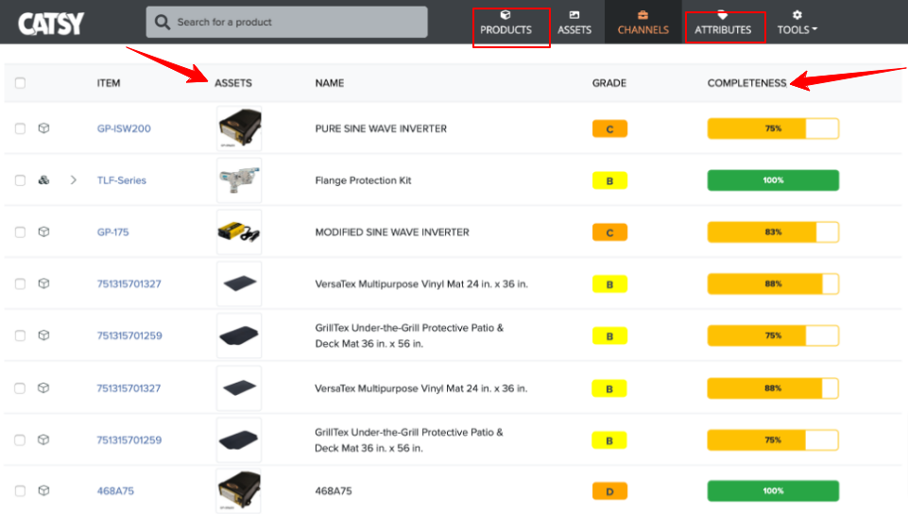Image resolution: width=908 pixels, height=514 pixels.
Task: Click the 100% completeness bar for TLF-Series
Action: (x=773, y=180)
